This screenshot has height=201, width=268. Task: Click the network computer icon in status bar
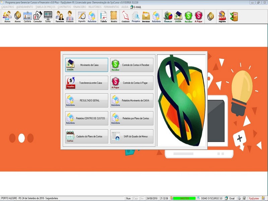[x=244, y=198]
